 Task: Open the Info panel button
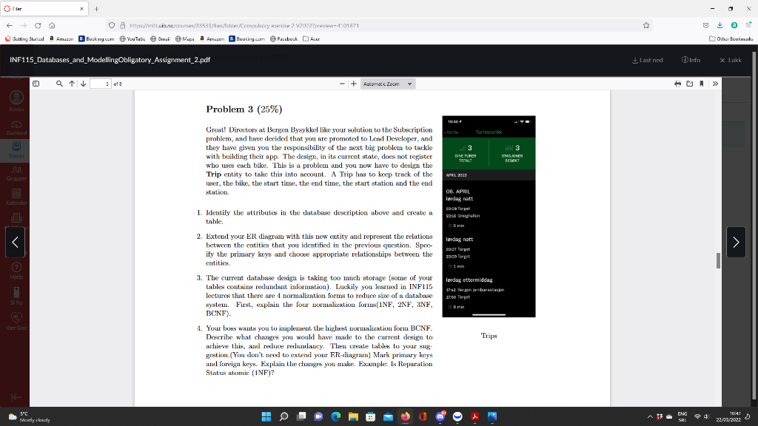coord(691,60)
